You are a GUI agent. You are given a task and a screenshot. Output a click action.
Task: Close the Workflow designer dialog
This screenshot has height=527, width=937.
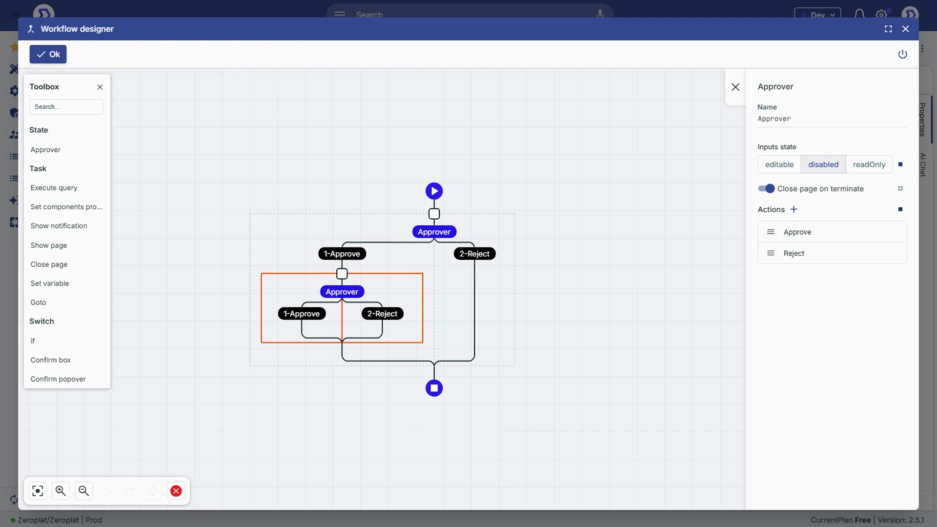905,29
